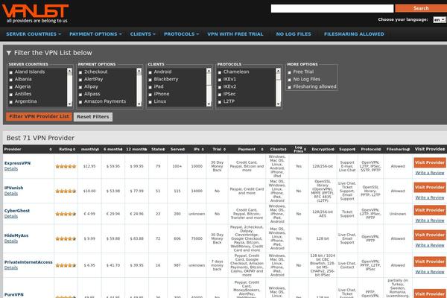Image resolution: width=447 pixels, height=298 pixels.
Task: Visit Provider for ExpressVPN
Action: (430, 162)
